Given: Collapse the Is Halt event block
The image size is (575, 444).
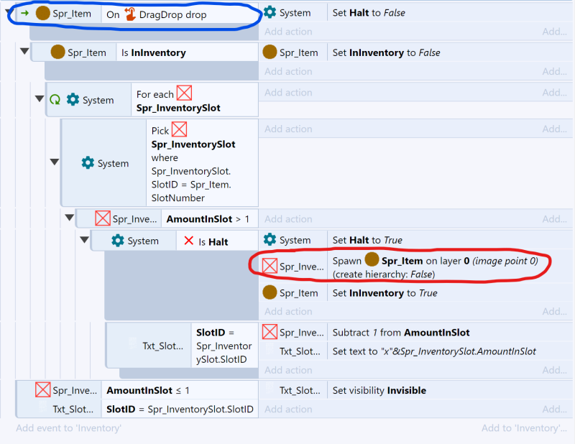Looking at the screenshot, I should [84, 240].
